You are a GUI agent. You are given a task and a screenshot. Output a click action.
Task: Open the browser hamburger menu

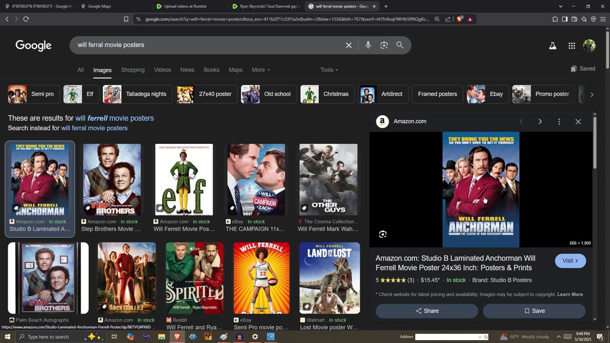pos(603,19)
